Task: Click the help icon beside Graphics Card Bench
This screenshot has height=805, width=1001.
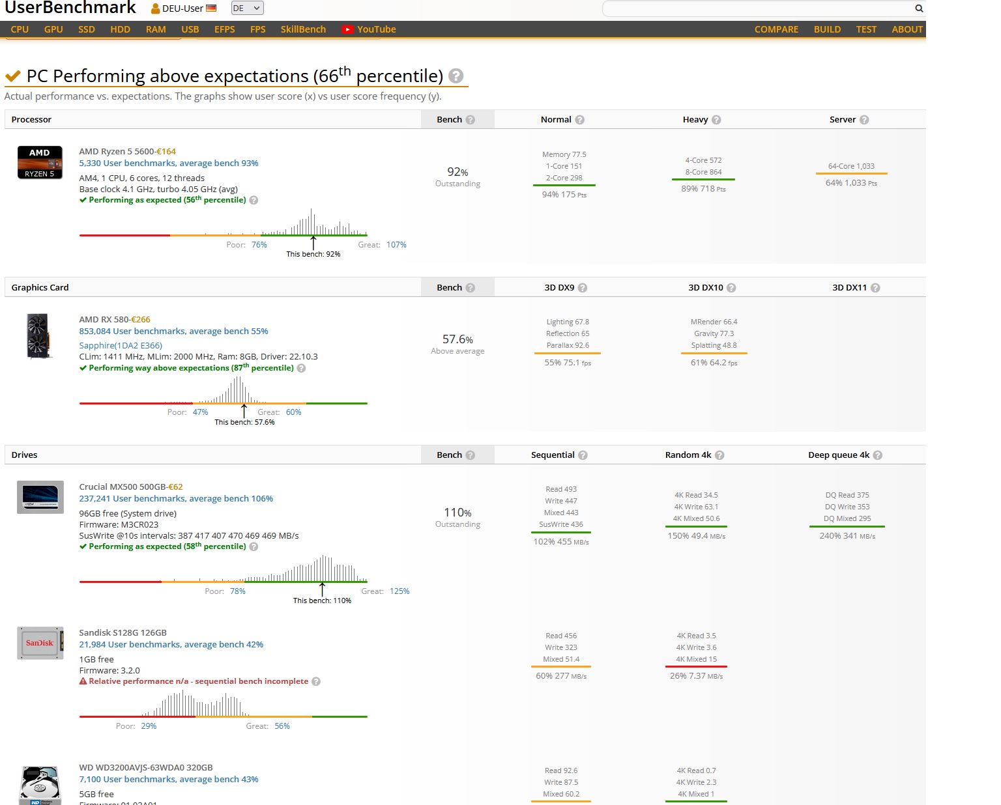Action: click(x=471, y=288)
